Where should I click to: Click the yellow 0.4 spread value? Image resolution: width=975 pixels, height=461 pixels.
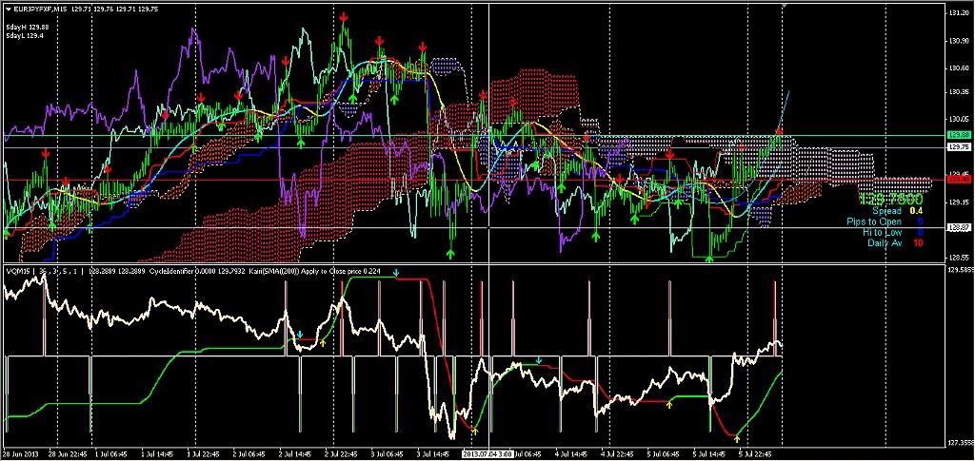click(x=917, y=212)
